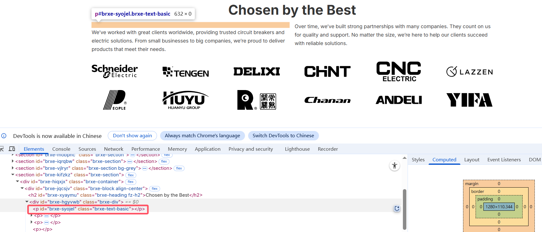Open the Performance tab
Screen dimensions: 542x232
[146, 149]
